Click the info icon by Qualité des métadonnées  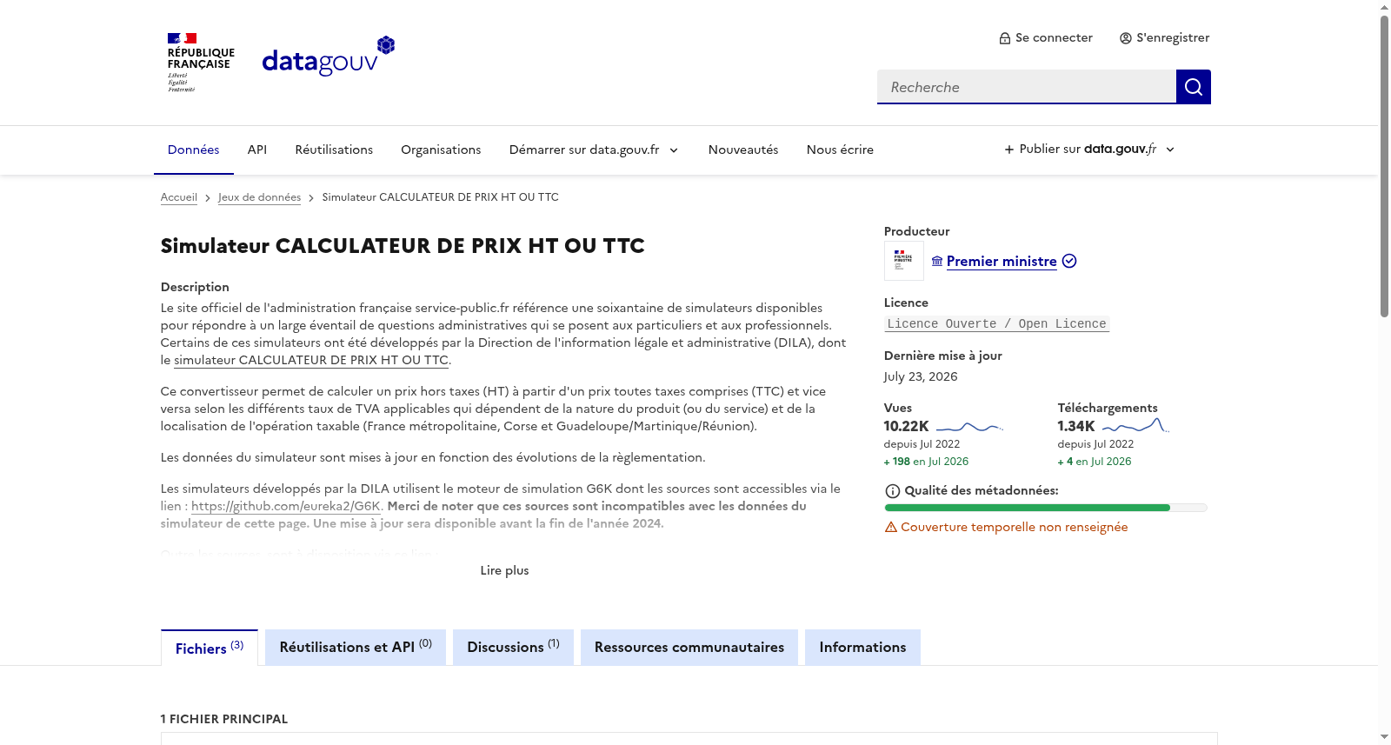pos(892,491)
